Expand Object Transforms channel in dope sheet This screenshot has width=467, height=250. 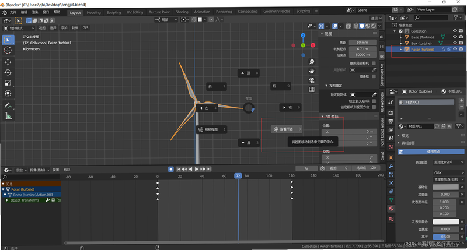click(7, 200)
